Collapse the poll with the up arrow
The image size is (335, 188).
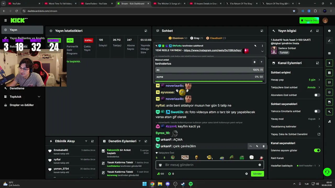click(x=261, y=62)
